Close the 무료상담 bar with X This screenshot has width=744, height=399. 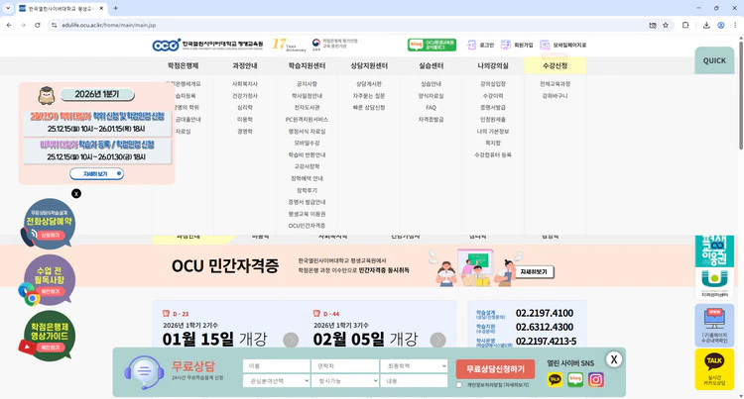pos(614,359)
